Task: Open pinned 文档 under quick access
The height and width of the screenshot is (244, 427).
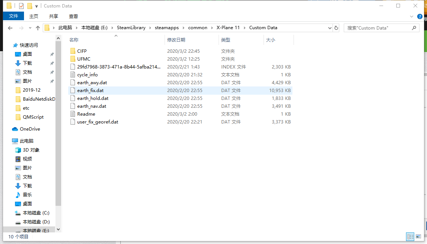Action: coord(27,72)
